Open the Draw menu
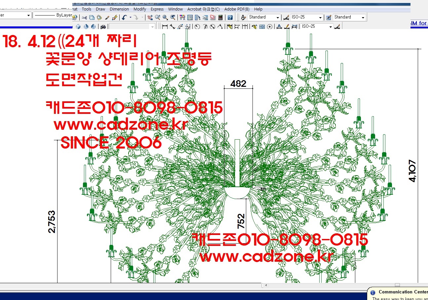Image resolution: width=428 pixels, height=300 pixels. coord(100,9)
